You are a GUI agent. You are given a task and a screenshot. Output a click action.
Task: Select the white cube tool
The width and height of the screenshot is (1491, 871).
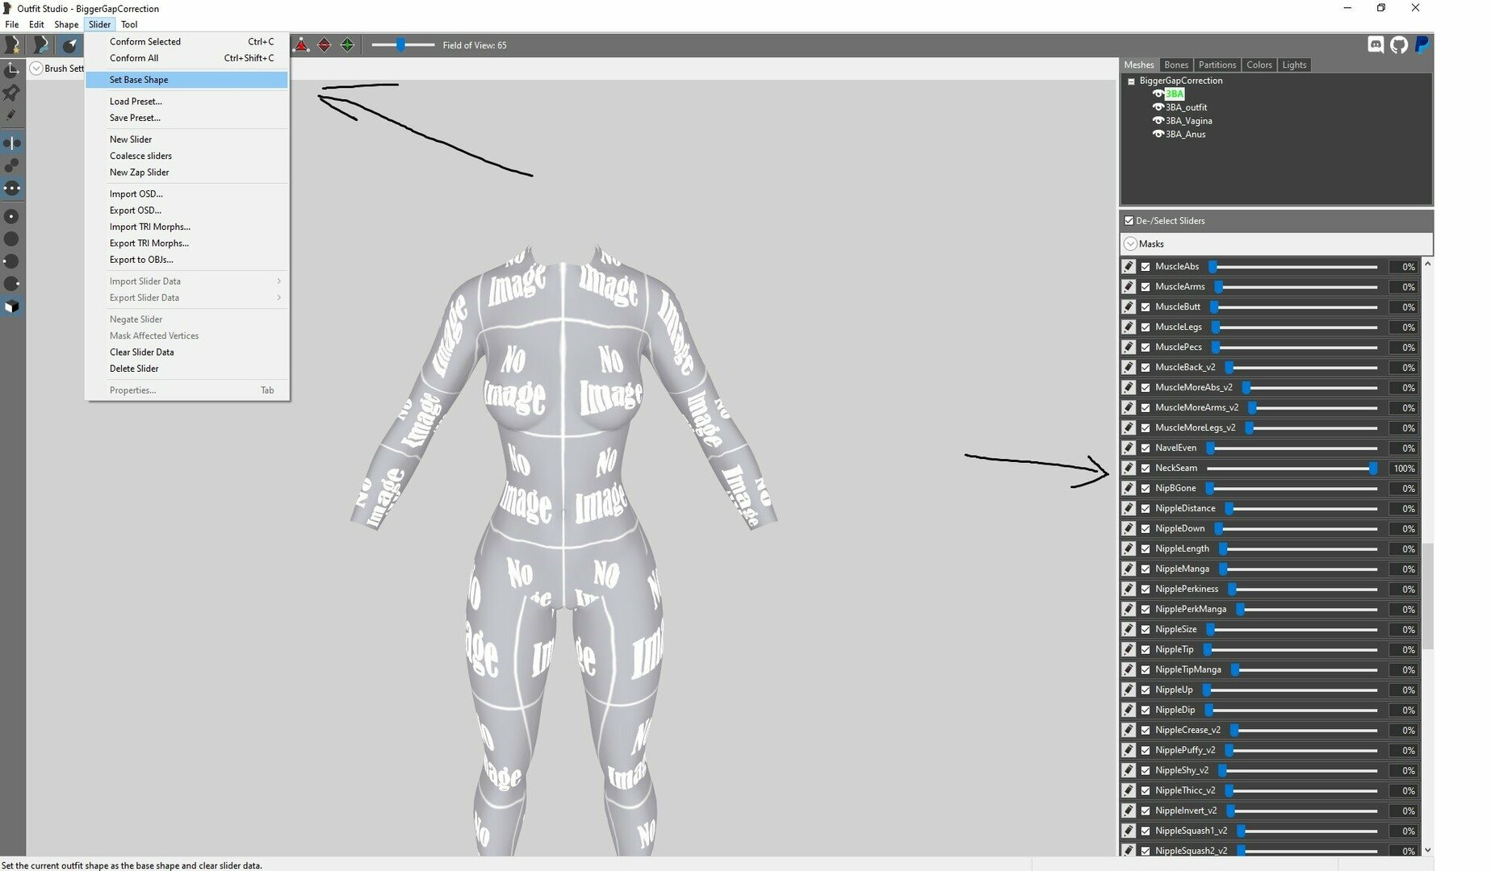(11, 306)
